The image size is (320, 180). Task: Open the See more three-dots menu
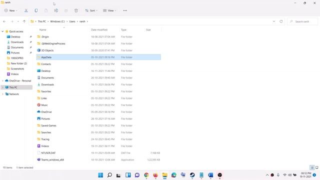(125, 10)
